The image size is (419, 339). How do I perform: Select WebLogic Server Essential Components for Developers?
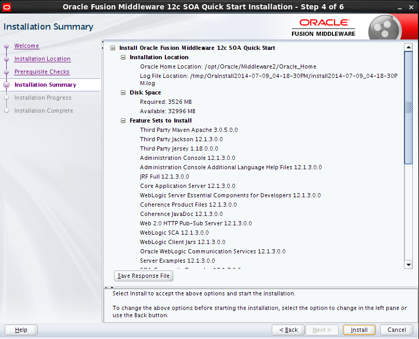click(x=230, y=196)
